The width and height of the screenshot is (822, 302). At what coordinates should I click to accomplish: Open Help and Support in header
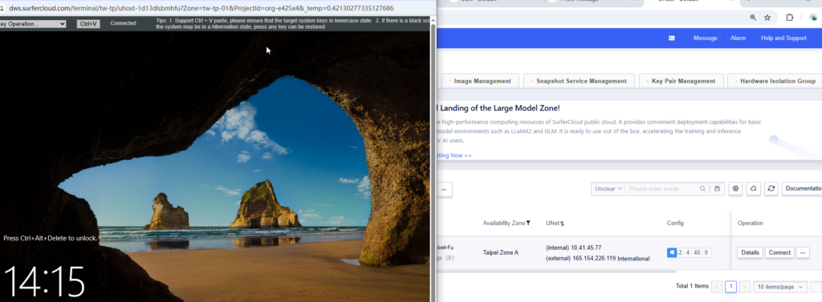click(x=783, y=38)
